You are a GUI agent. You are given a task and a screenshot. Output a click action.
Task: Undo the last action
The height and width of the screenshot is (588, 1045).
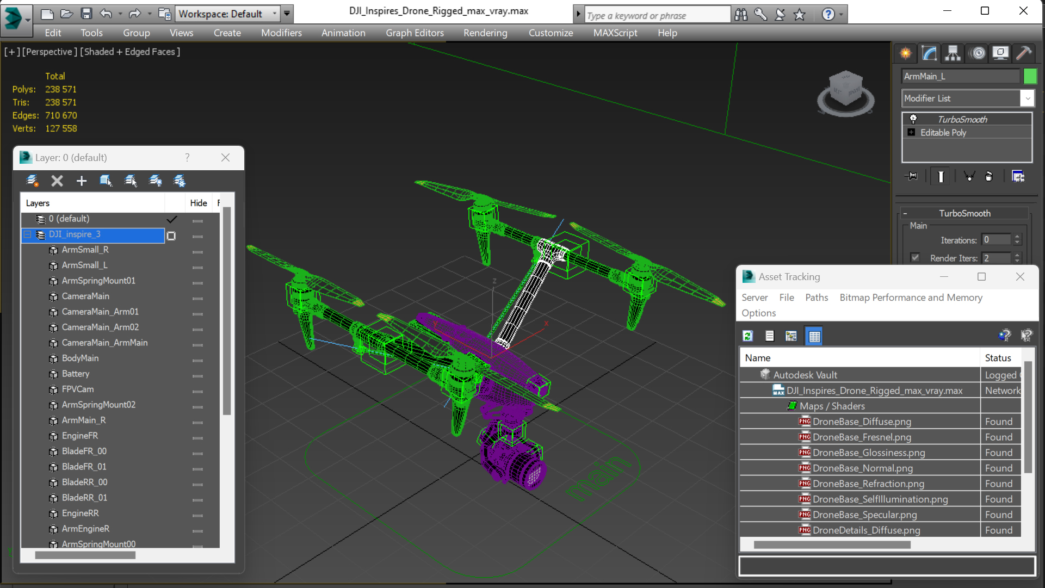tap(106, 14)
